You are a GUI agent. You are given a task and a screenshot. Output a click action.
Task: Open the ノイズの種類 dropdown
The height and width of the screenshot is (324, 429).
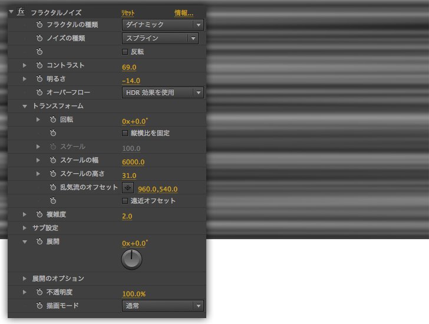click(x=159, y=38)
